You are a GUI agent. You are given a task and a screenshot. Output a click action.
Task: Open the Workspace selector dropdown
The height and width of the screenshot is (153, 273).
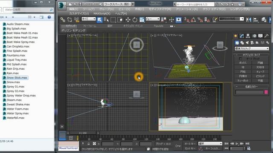tap(119, 4)
